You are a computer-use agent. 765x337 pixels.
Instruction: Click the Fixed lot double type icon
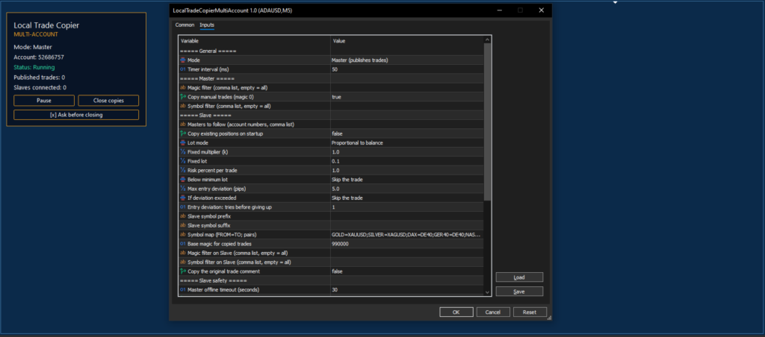point(183,161)
